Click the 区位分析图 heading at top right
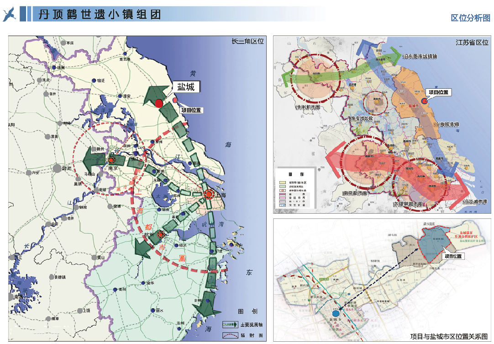The height and width of the screenshot is (344, 494). (470, 18)
